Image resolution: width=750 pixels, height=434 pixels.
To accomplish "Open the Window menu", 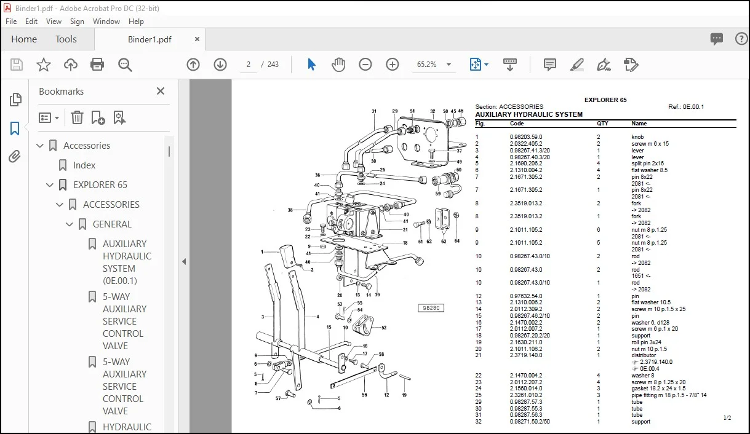I will click(x=106, y=21).
